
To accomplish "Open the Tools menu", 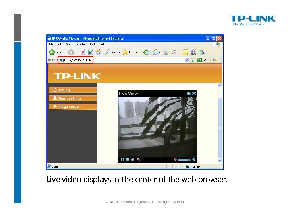I will pos(93,45).
